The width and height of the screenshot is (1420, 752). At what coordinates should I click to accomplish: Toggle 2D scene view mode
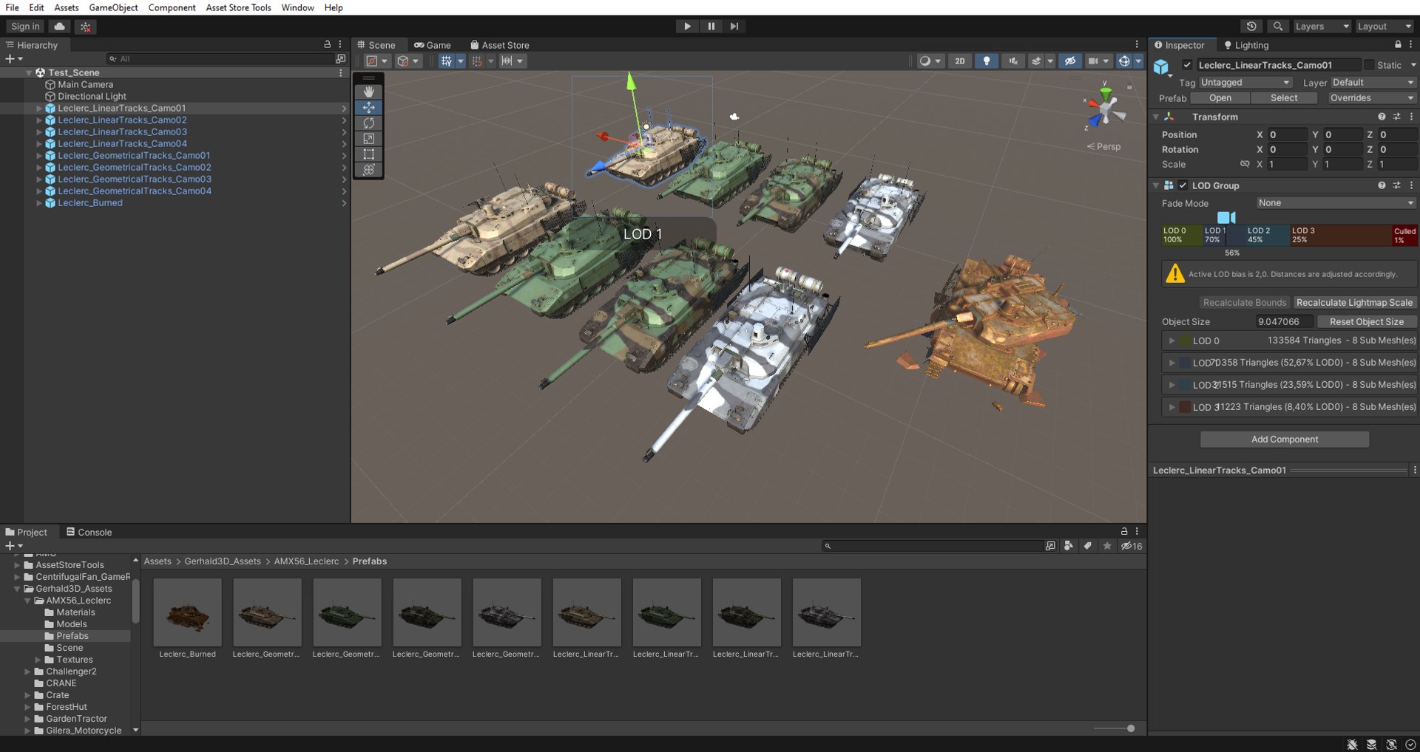(x=960, y=61)
